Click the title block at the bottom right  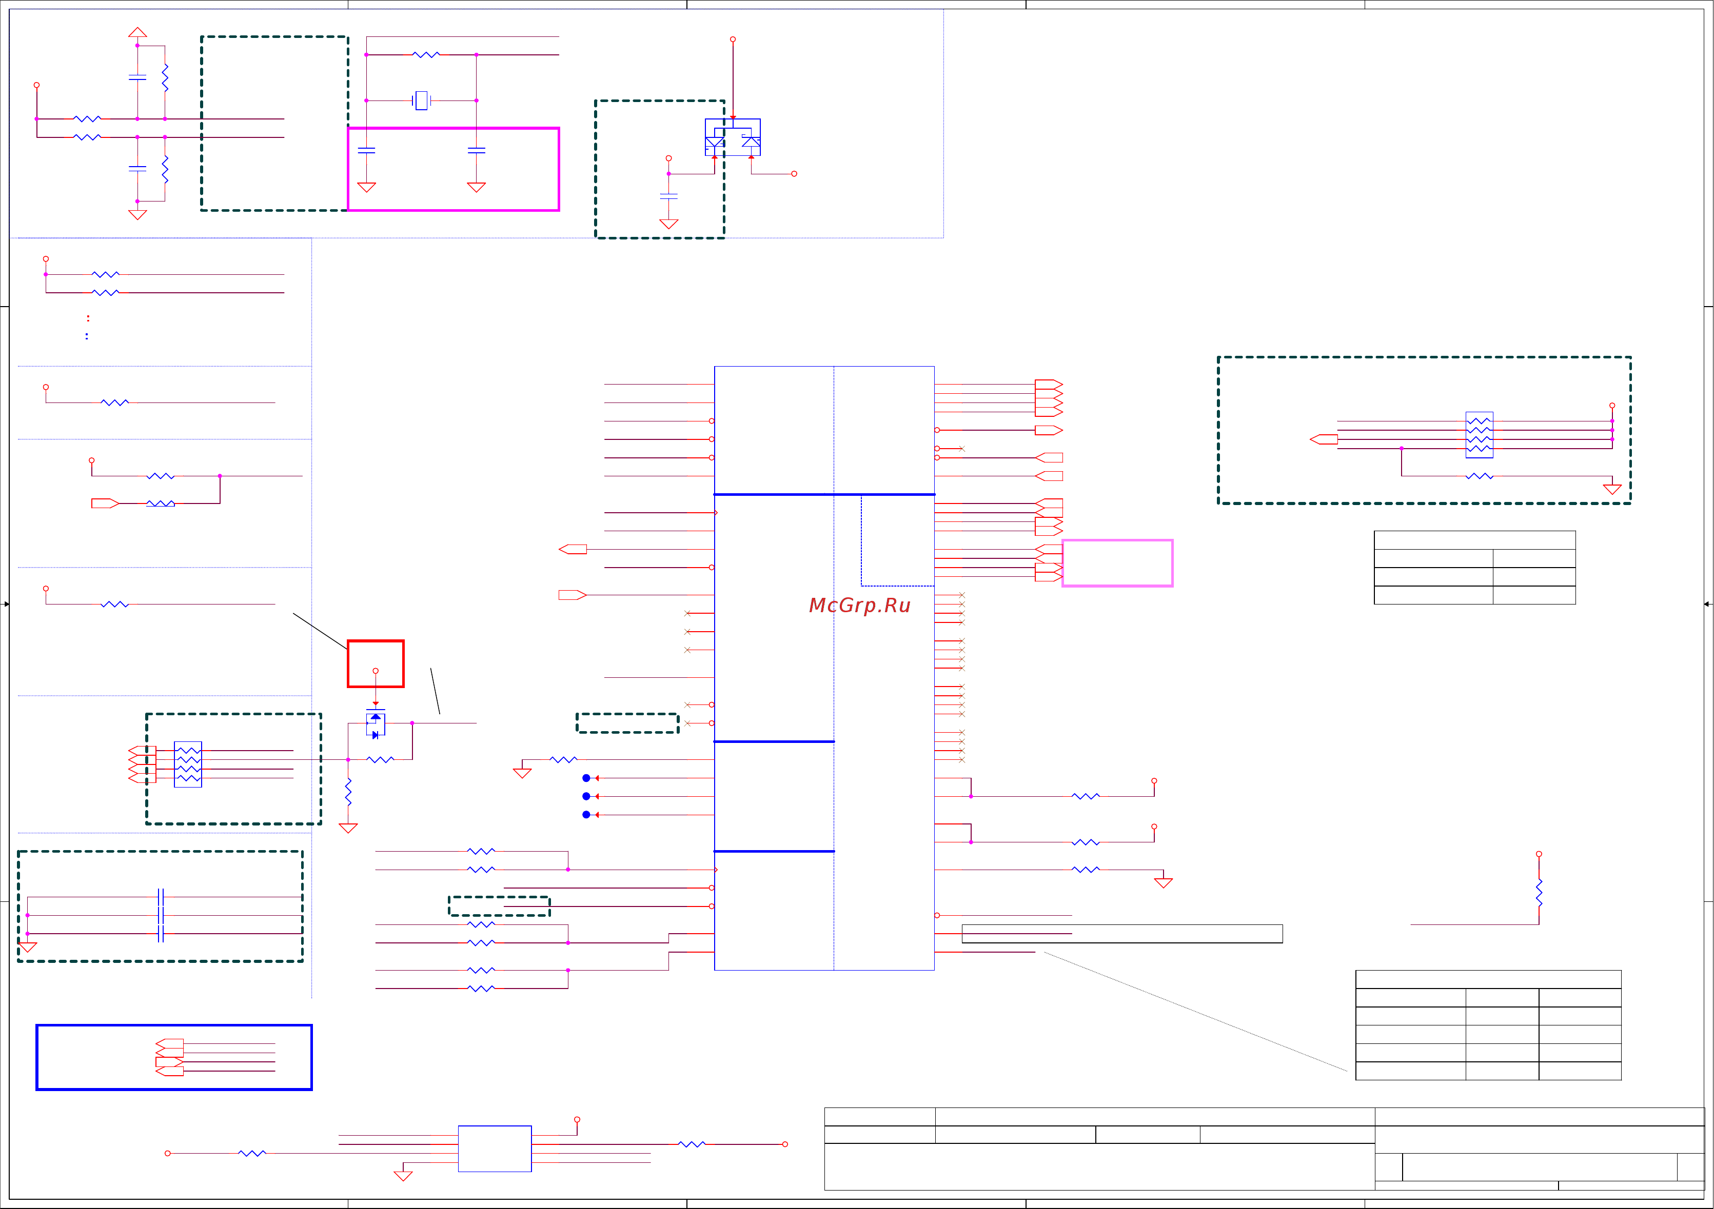(x=1264, y=1148)
